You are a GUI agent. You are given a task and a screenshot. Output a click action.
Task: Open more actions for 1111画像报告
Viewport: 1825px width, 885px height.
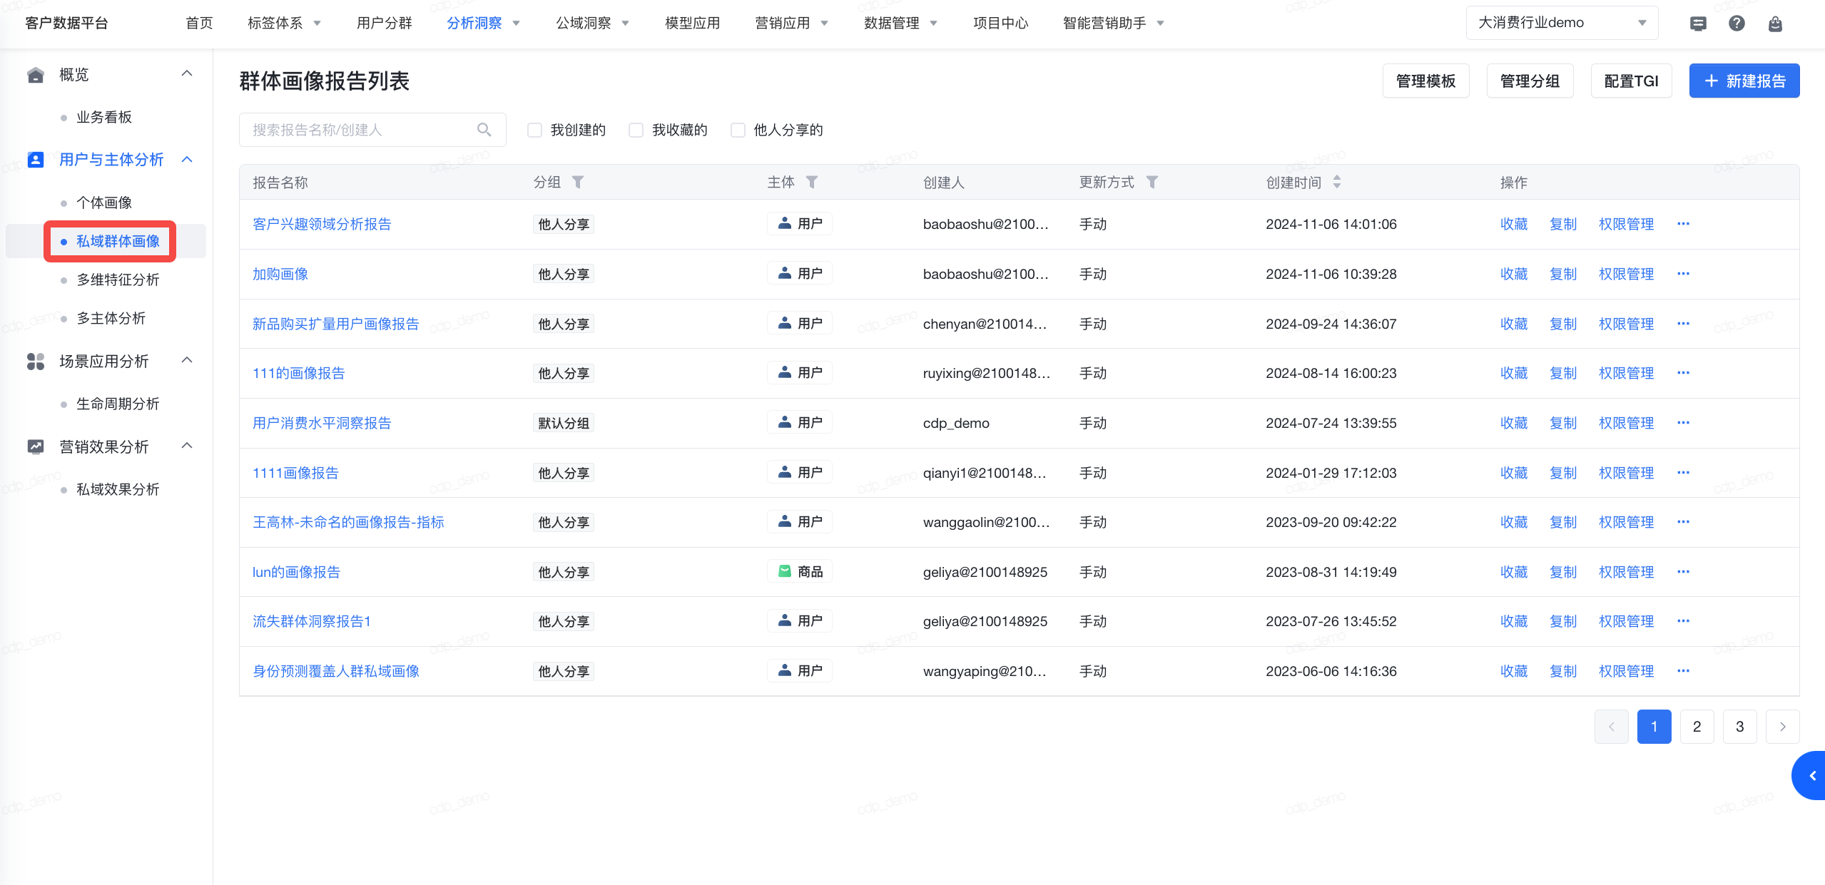click(x=1684, y=473)
